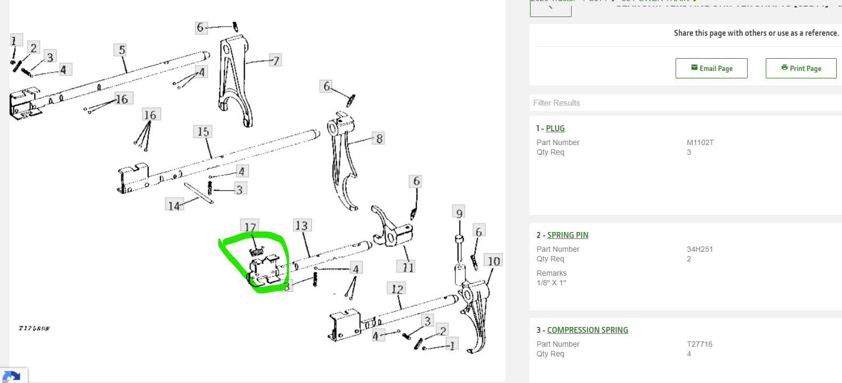Select callout 5 on the diagram
The image size is (842, 383).
[x=122, y=50]
